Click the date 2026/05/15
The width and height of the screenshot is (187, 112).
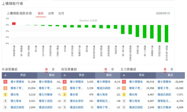click(163, 13)
